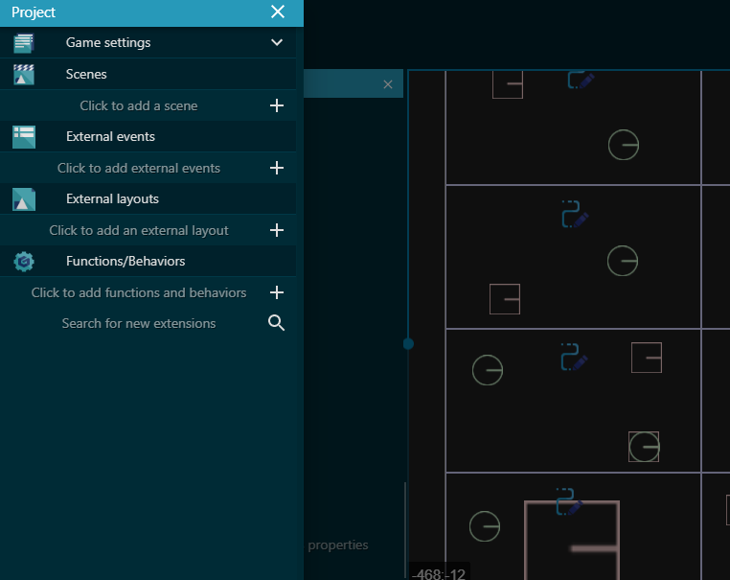
Task: Select the Scenes section header
Action: [148, 74]
